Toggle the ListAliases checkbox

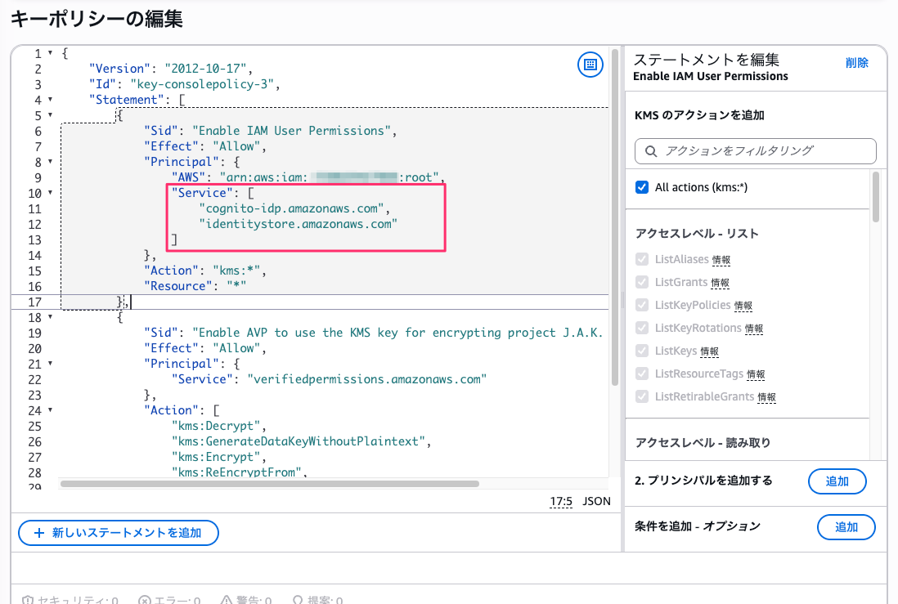(642, 259)
